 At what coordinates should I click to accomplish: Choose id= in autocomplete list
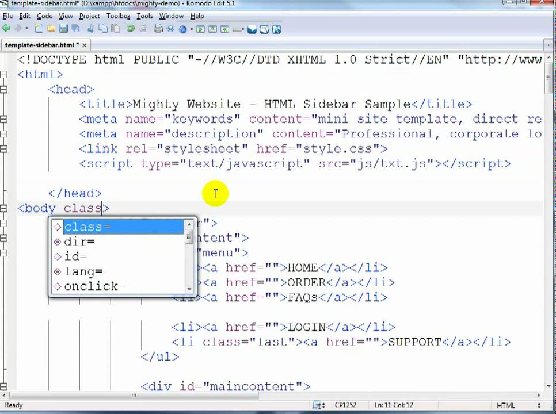point(118,256)
